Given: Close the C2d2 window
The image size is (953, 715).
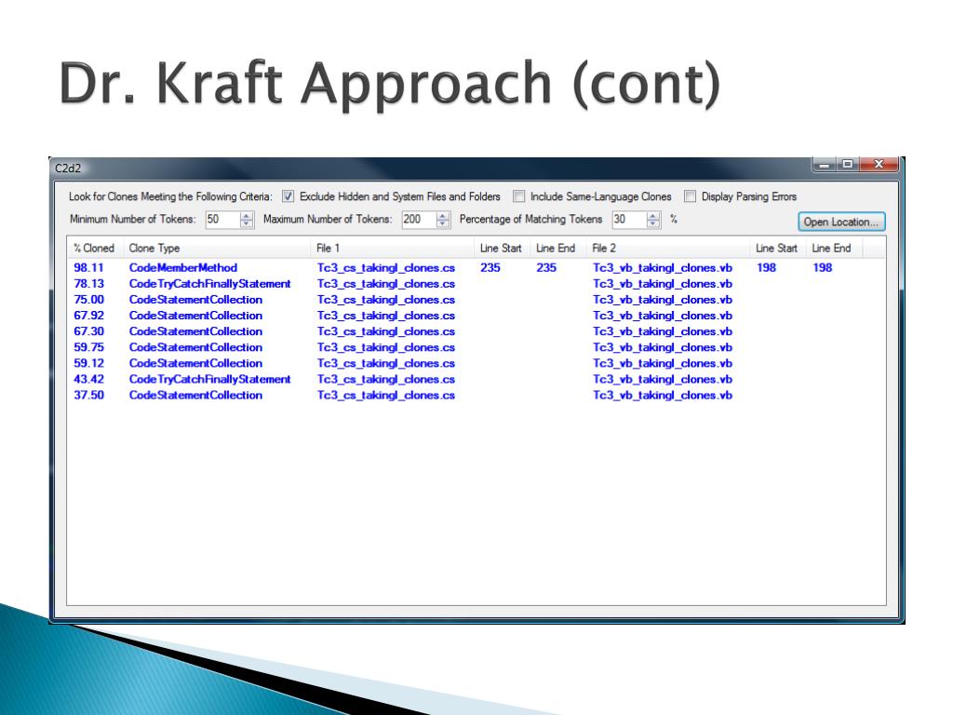Looking at the screenshot, I should tap(879, 164).
